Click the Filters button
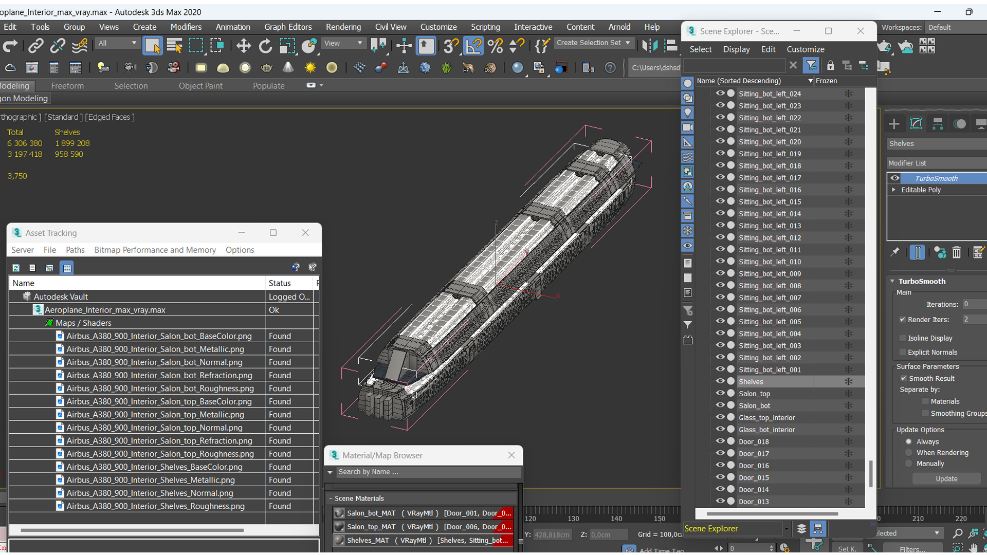 tap(912, 549)
